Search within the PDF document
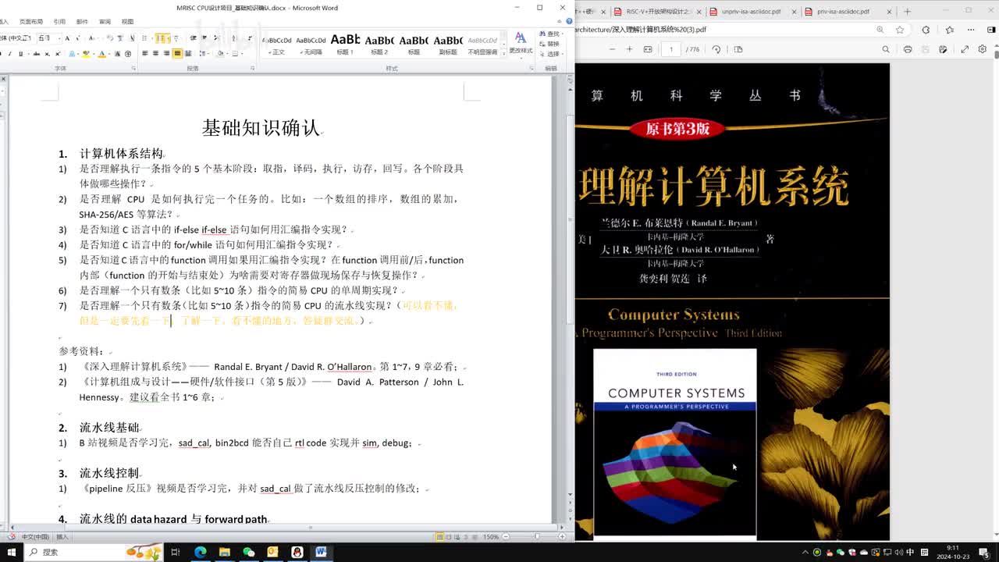 click(x=886, y=49)
